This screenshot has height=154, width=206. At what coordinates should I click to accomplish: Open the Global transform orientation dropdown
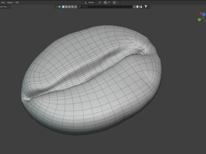tap(92, 3)
